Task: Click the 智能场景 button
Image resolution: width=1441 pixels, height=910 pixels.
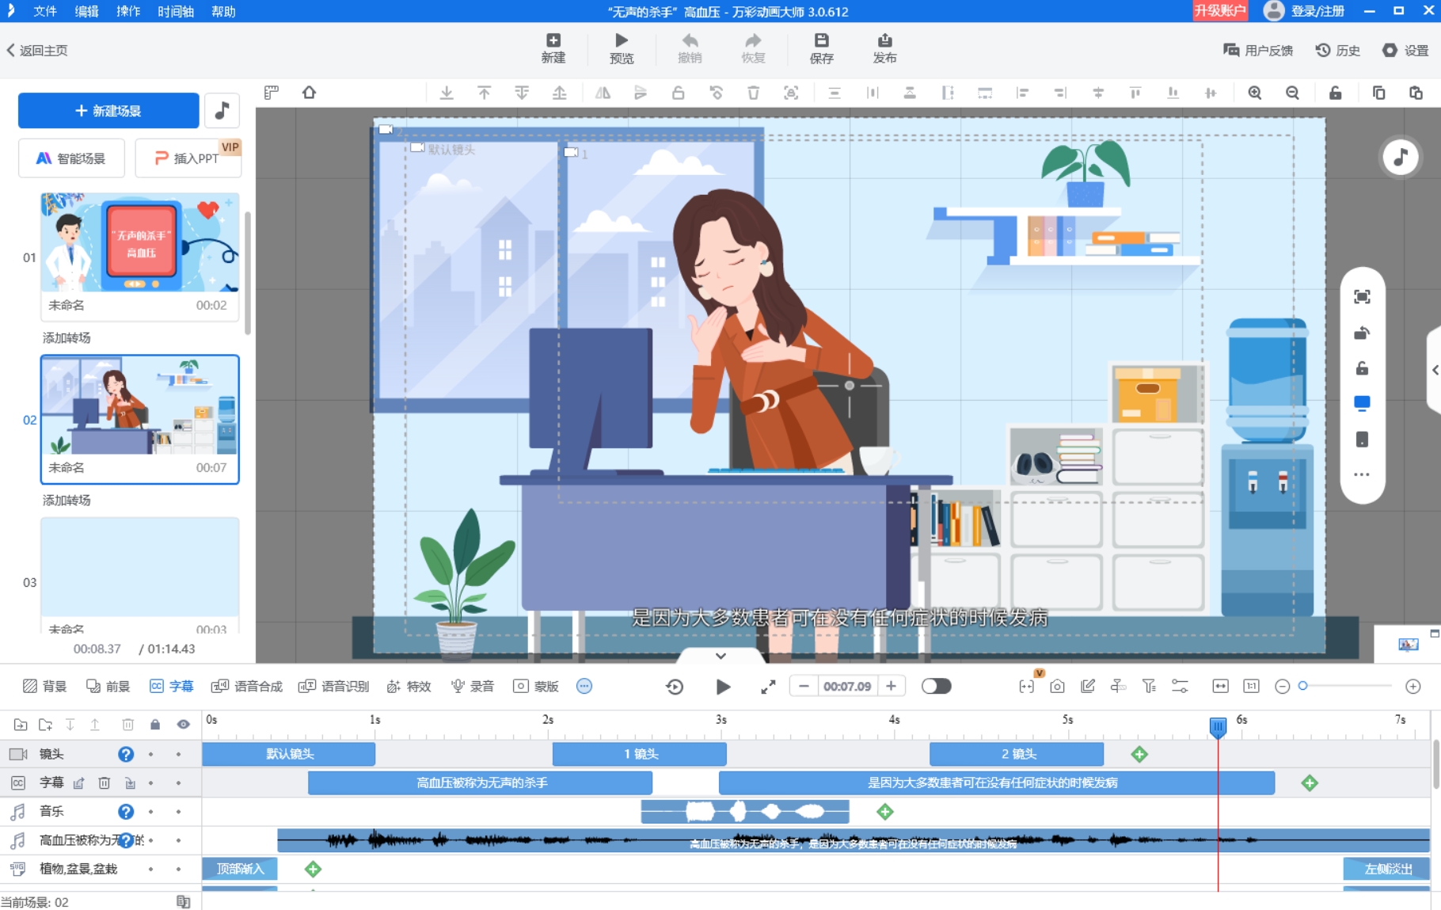Action: pyautogui.click(x=71, y=158)
